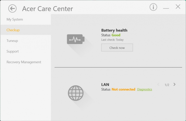This screenshot has height=121, width=186.
Task: Go to previous LAN page arrow
Action: point(159,84)
